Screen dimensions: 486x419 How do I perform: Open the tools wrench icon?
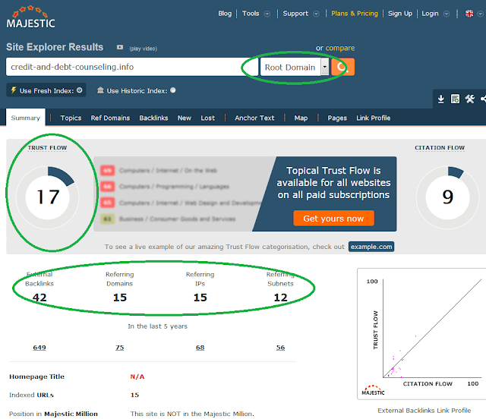tap(469, 99)
